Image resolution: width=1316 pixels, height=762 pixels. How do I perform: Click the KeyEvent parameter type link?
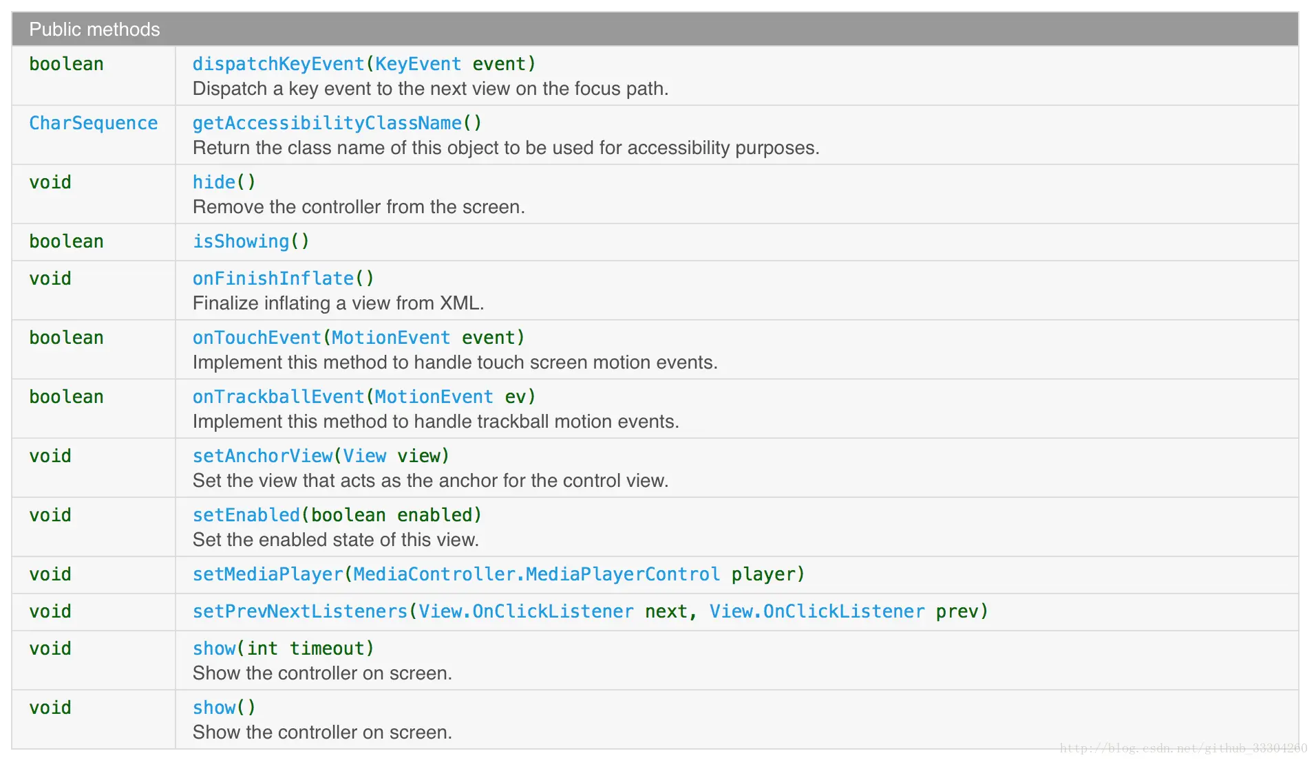418,64
